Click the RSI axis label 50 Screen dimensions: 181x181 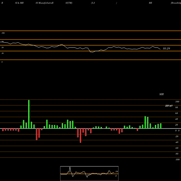coord(3,47)
